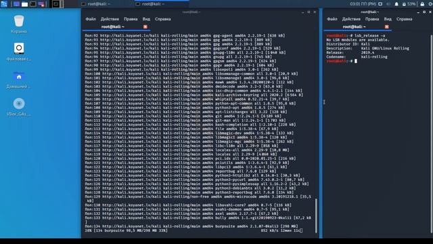Open Справка menu in right terminal
Screen dimensions: 433x244
point(404,19)
